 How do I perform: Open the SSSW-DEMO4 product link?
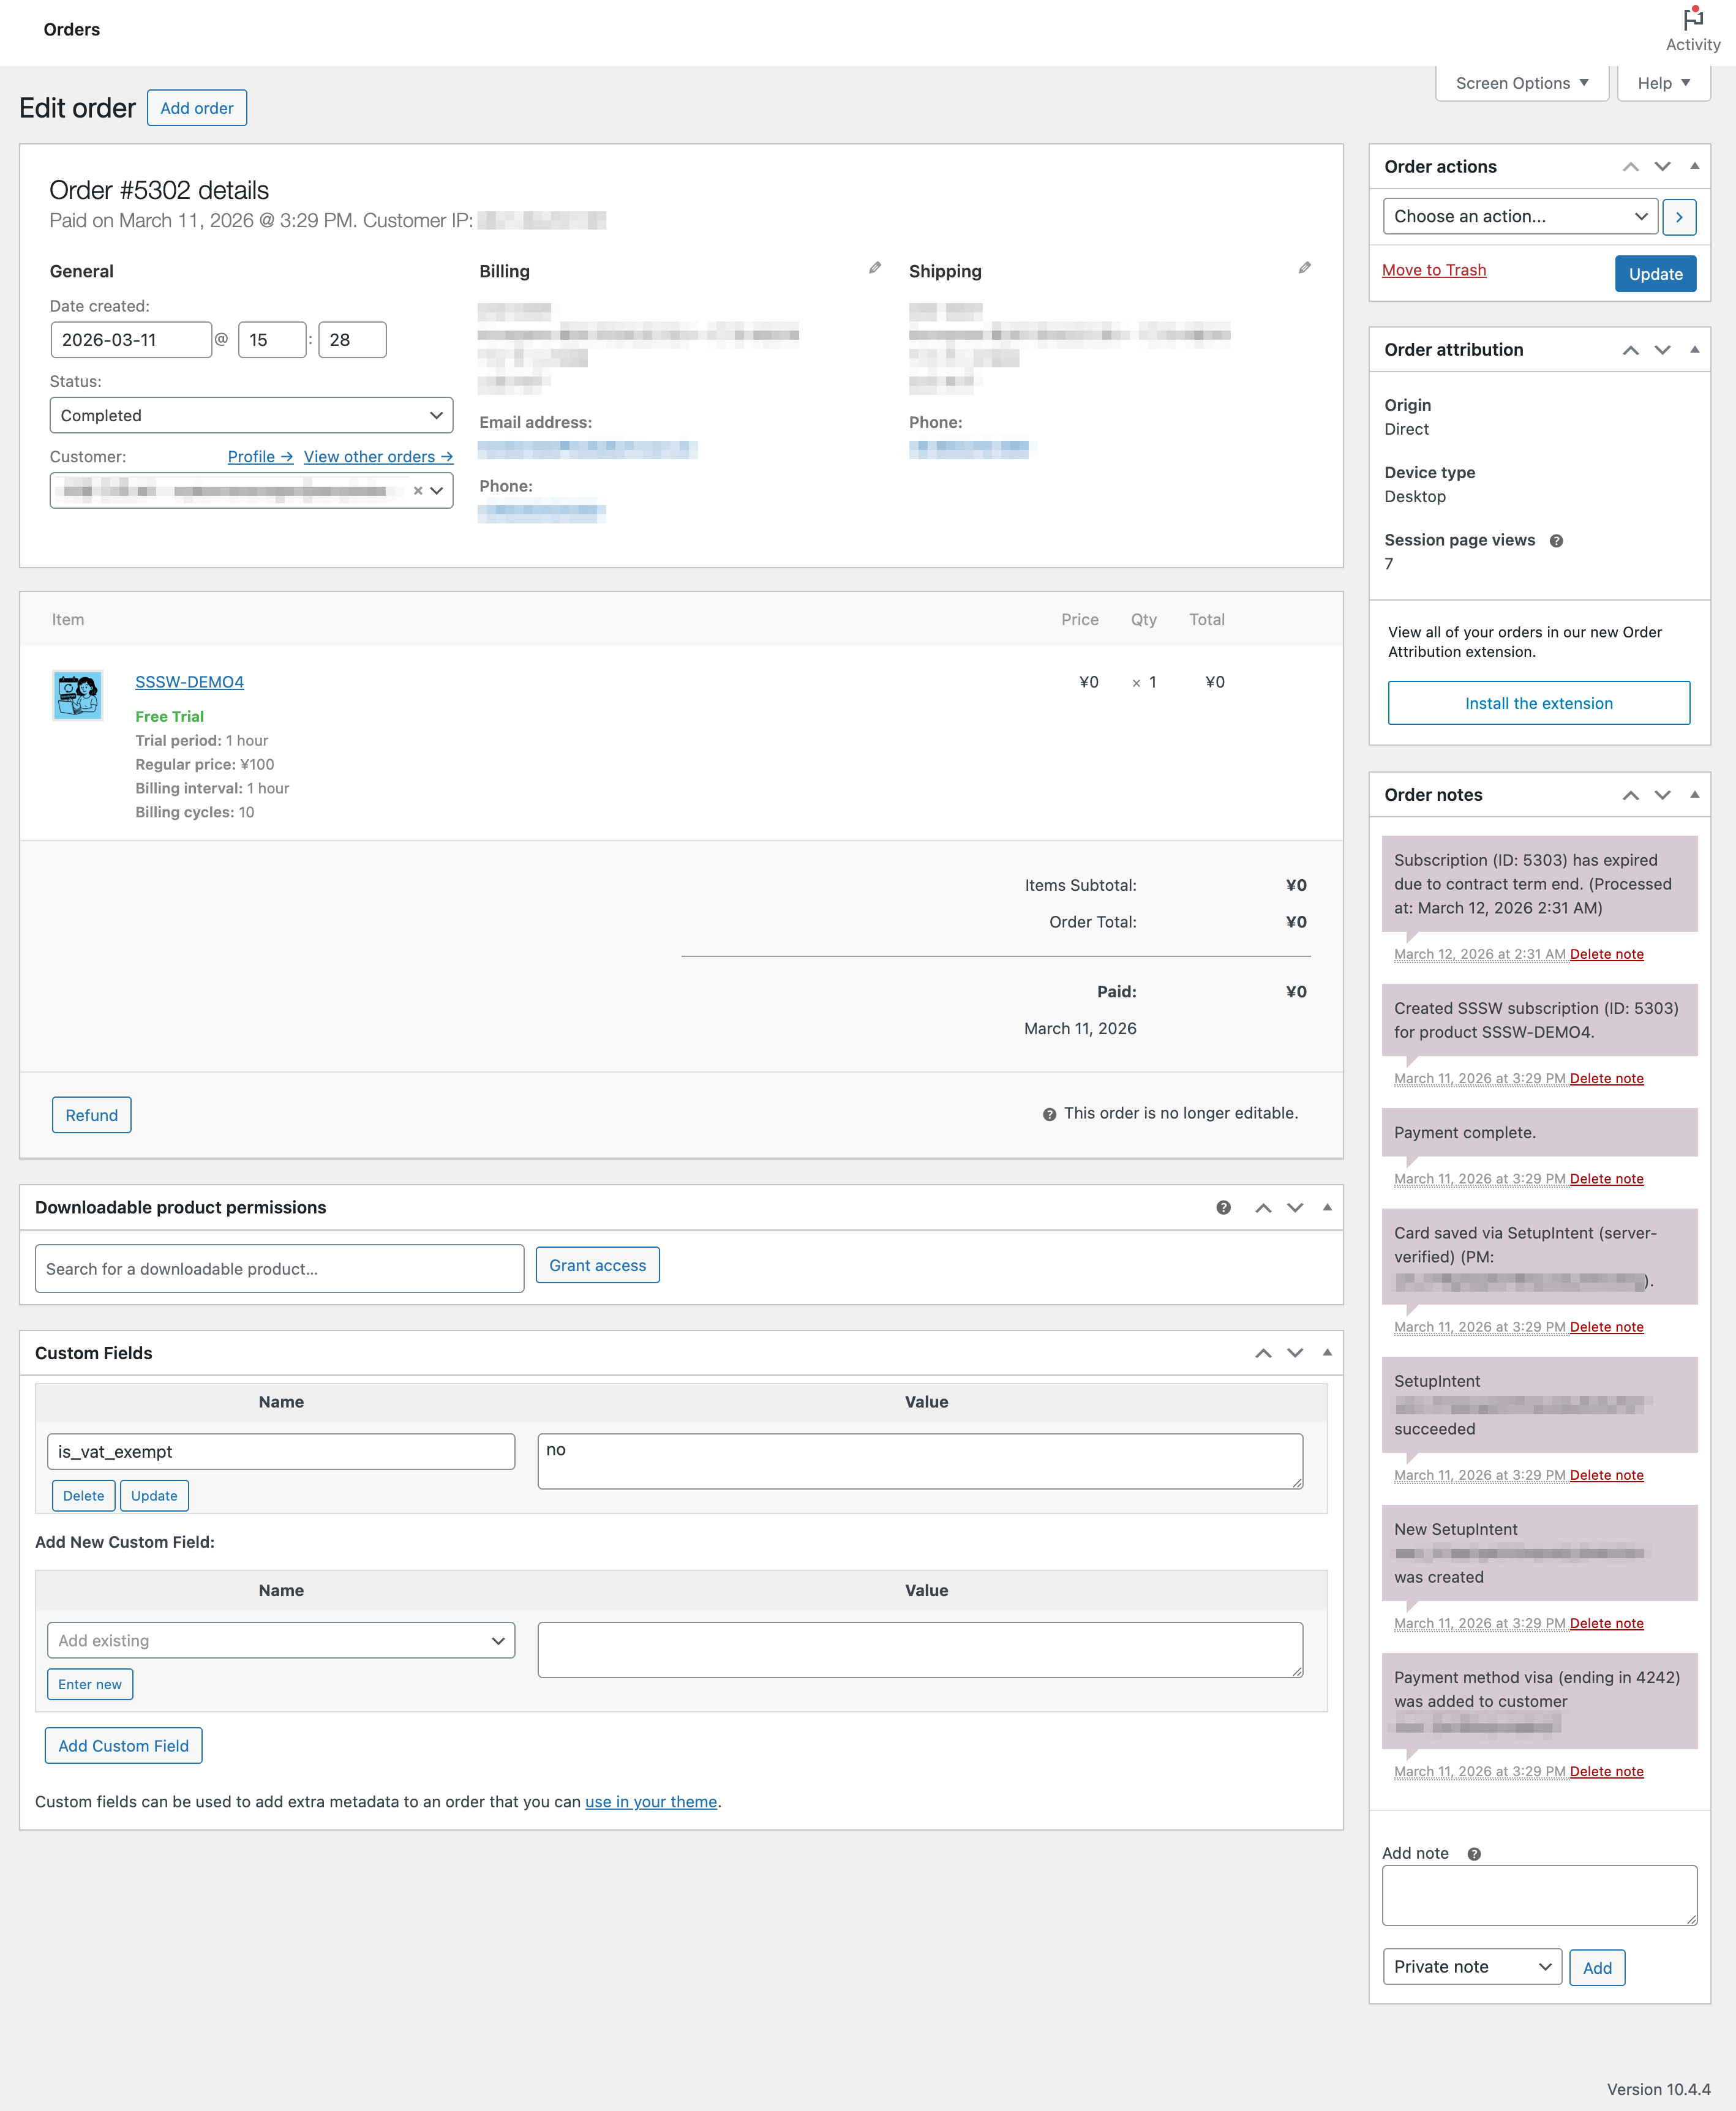[189, 682]
